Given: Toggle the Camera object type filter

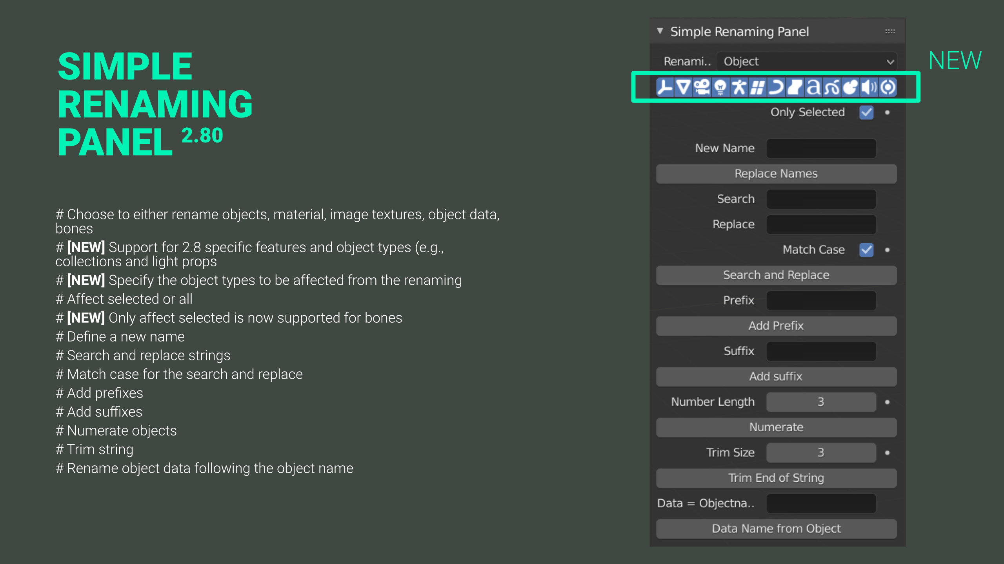Looking at the screenshot, I should 702,87.
